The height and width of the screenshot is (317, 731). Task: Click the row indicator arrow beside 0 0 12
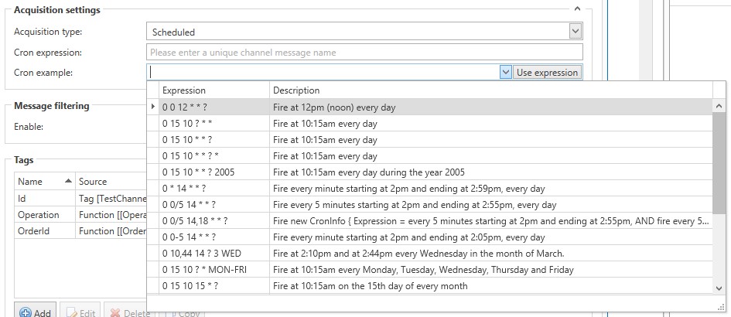pos(152,107)
